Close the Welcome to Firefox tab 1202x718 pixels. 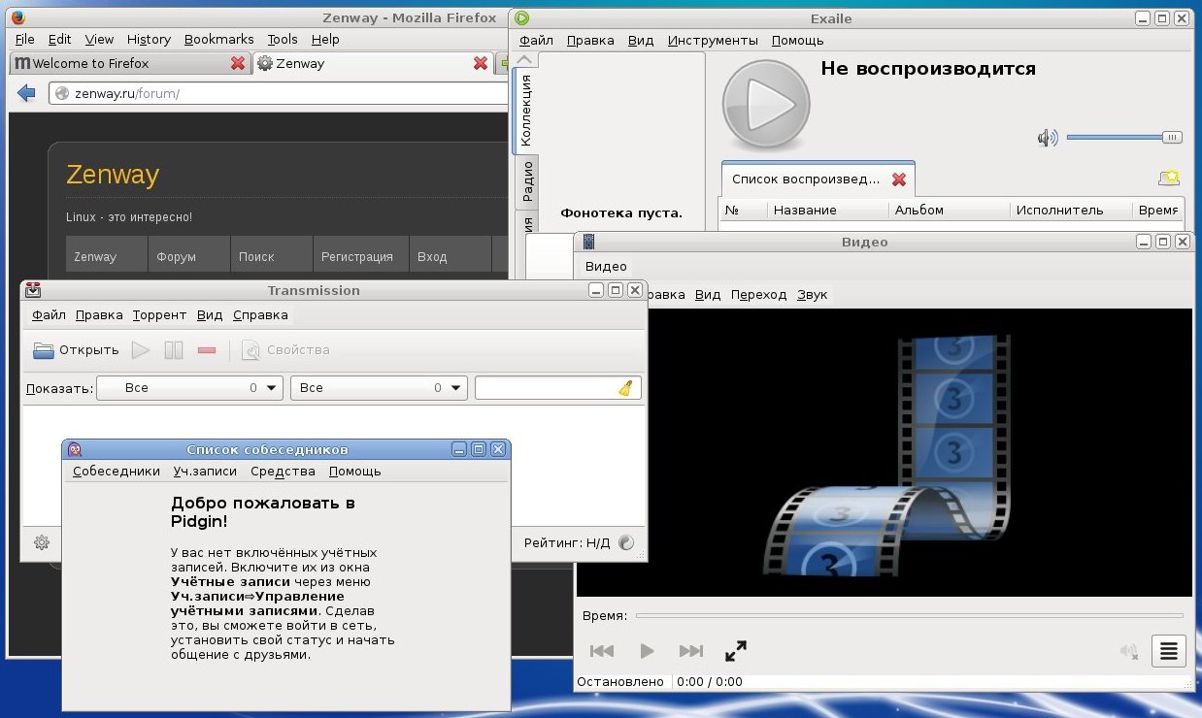point(238,63)
